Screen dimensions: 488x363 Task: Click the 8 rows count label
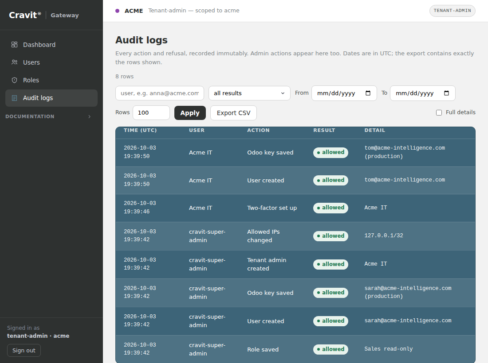pyautogui.click(x=125, y=77)
